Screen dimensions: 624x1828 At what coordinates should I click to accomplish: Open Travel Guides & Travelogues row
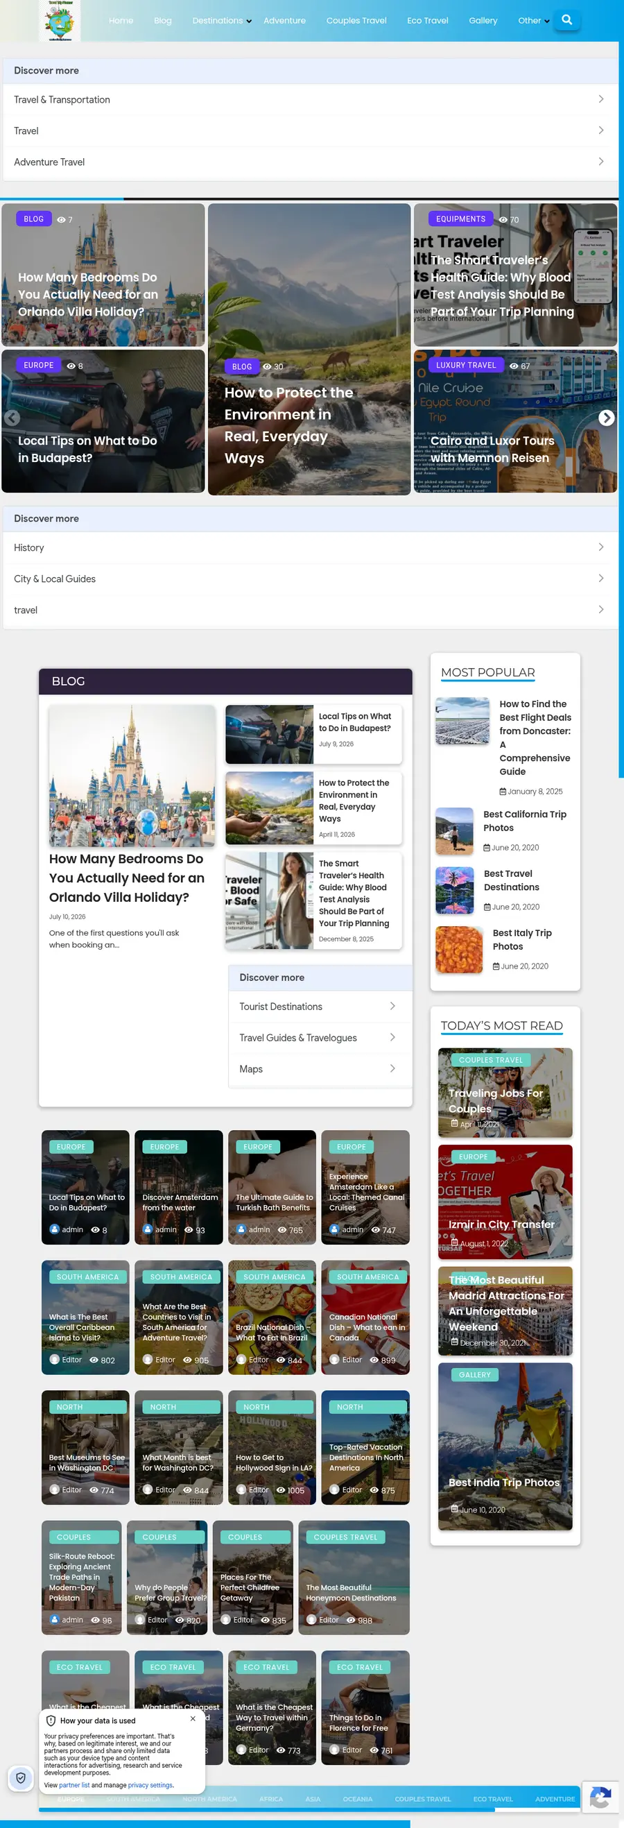(x=320, y=1037)
